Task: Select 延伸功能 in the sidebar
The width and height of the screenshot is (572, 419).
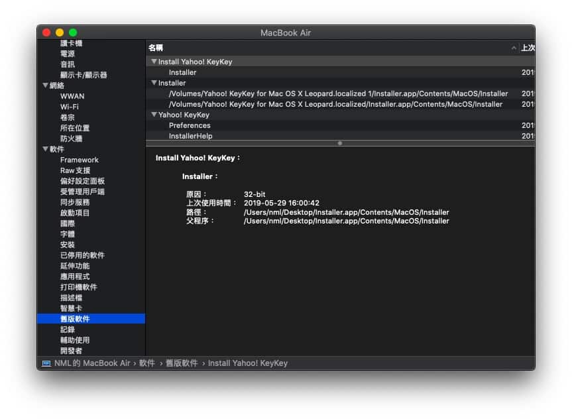Action: 75,265
